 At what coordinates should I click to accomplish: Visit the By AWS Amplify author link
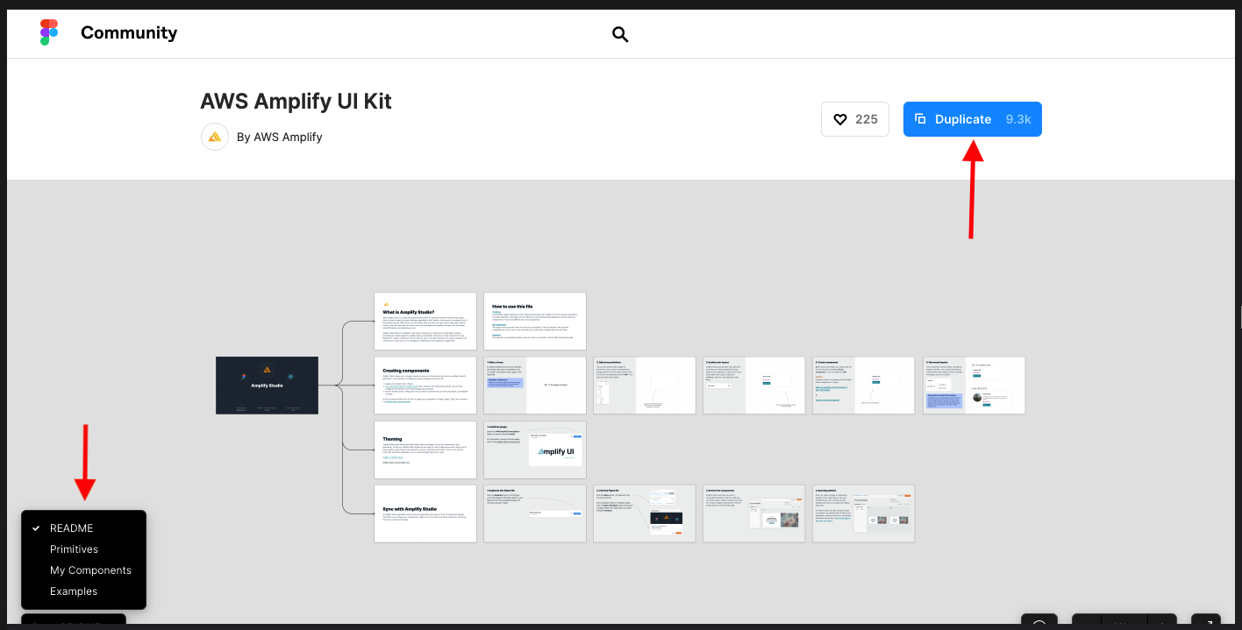(280, 137)
